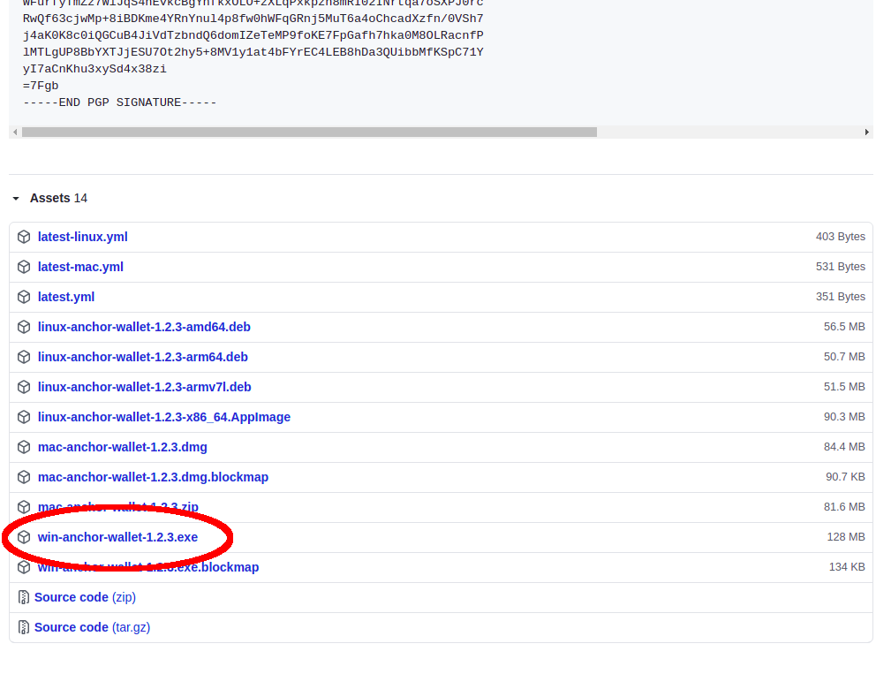Click the 50.7 MB size value
876x674 pixels.
[x=844, y=357]
